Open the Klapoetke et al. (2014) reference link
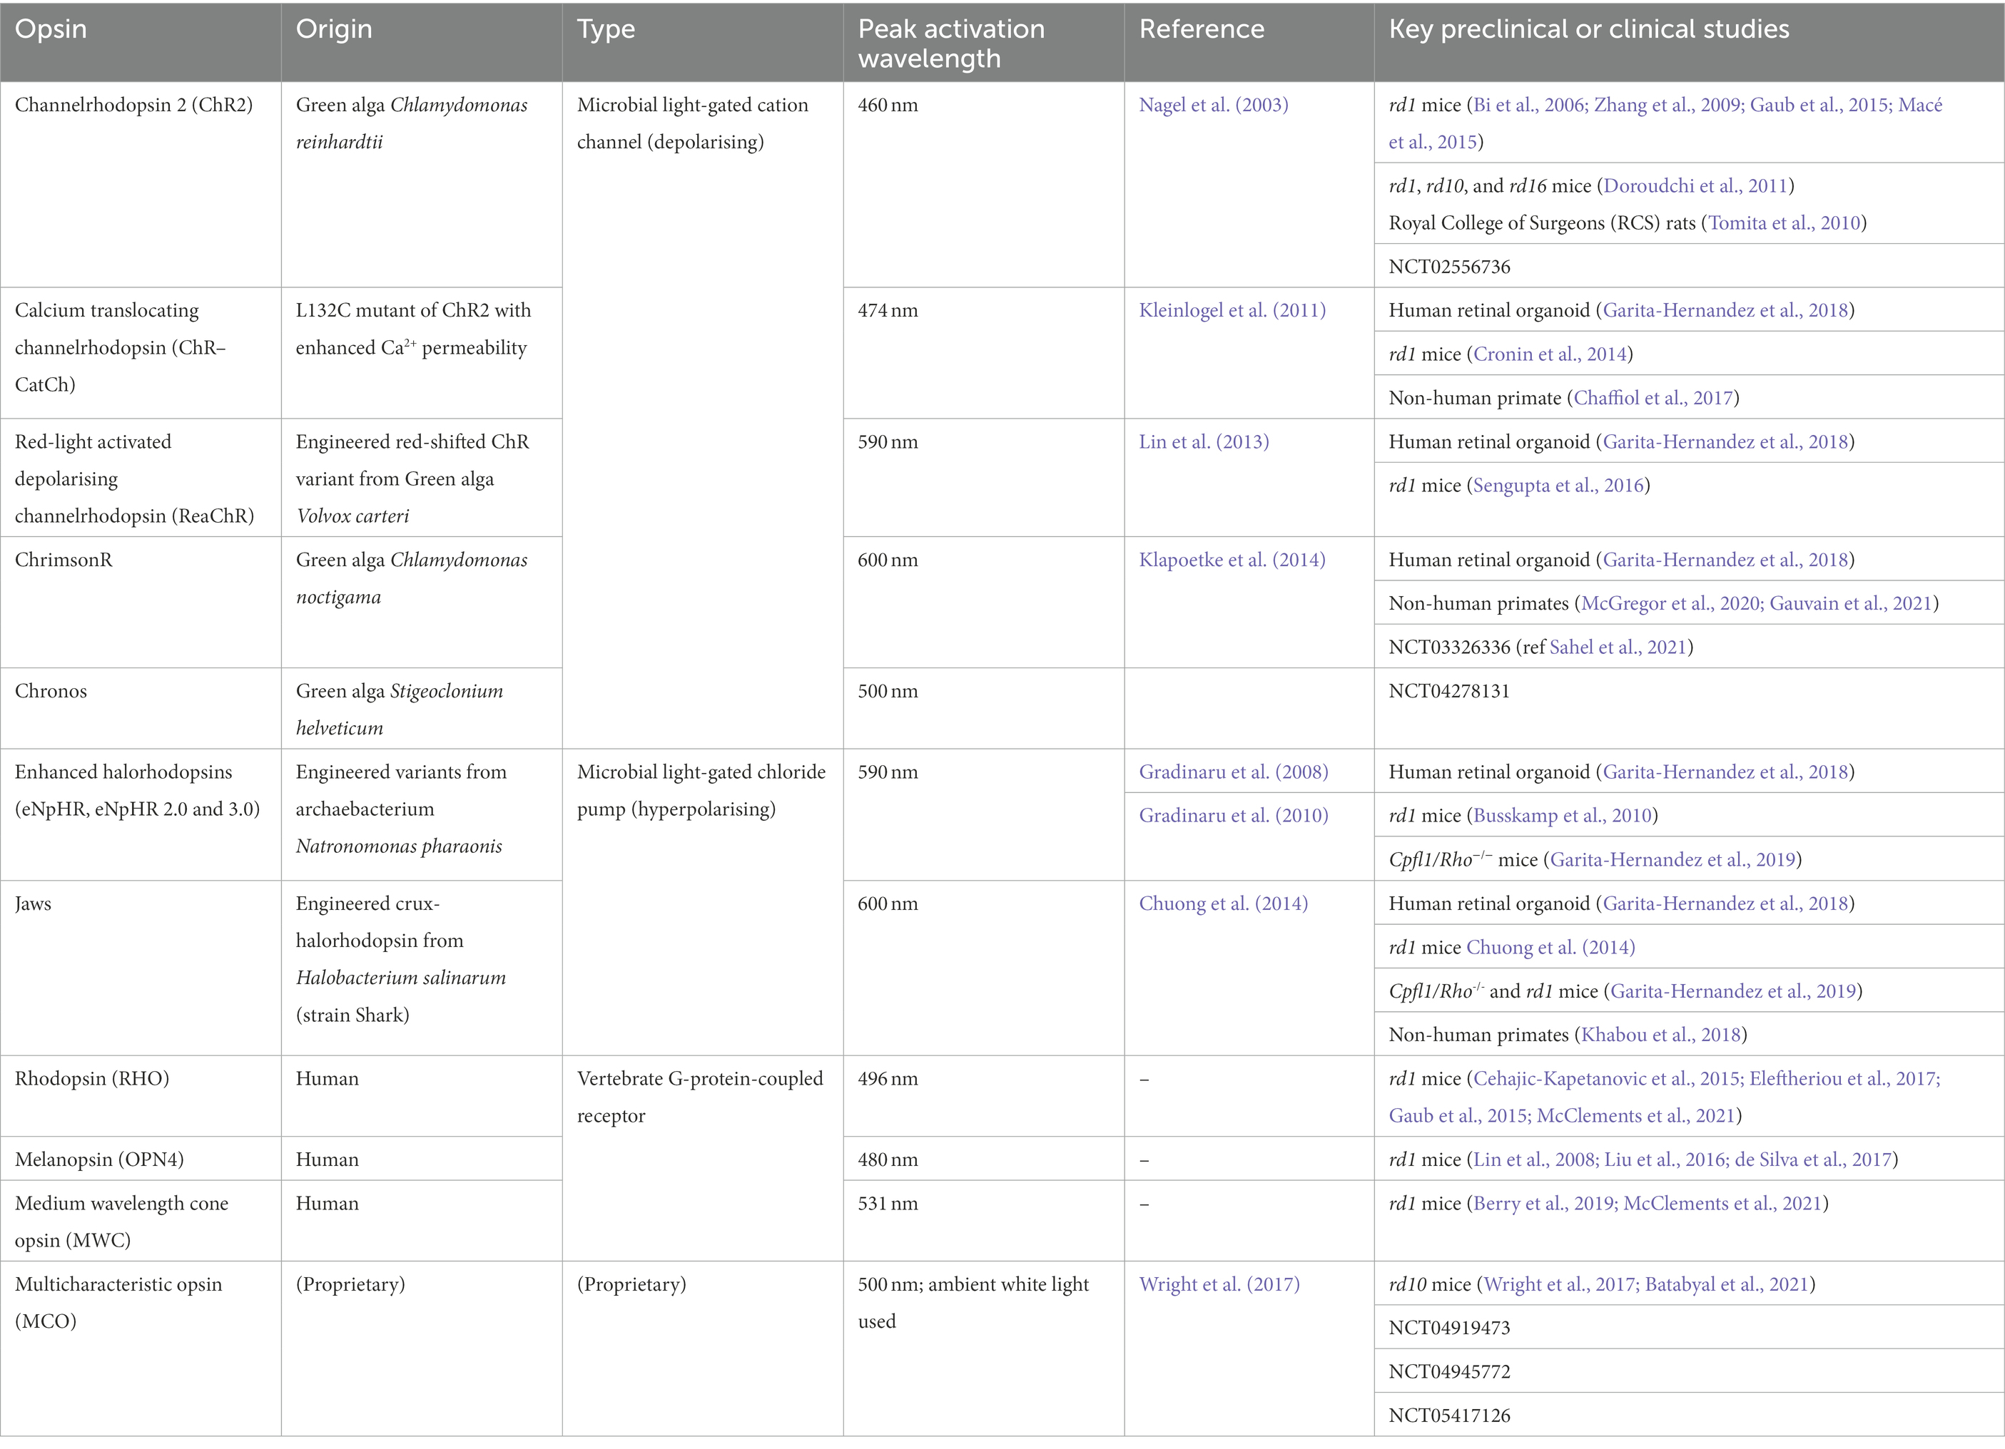The width and height of the screenshot is (2005, 1449). tap(1232, 560)
